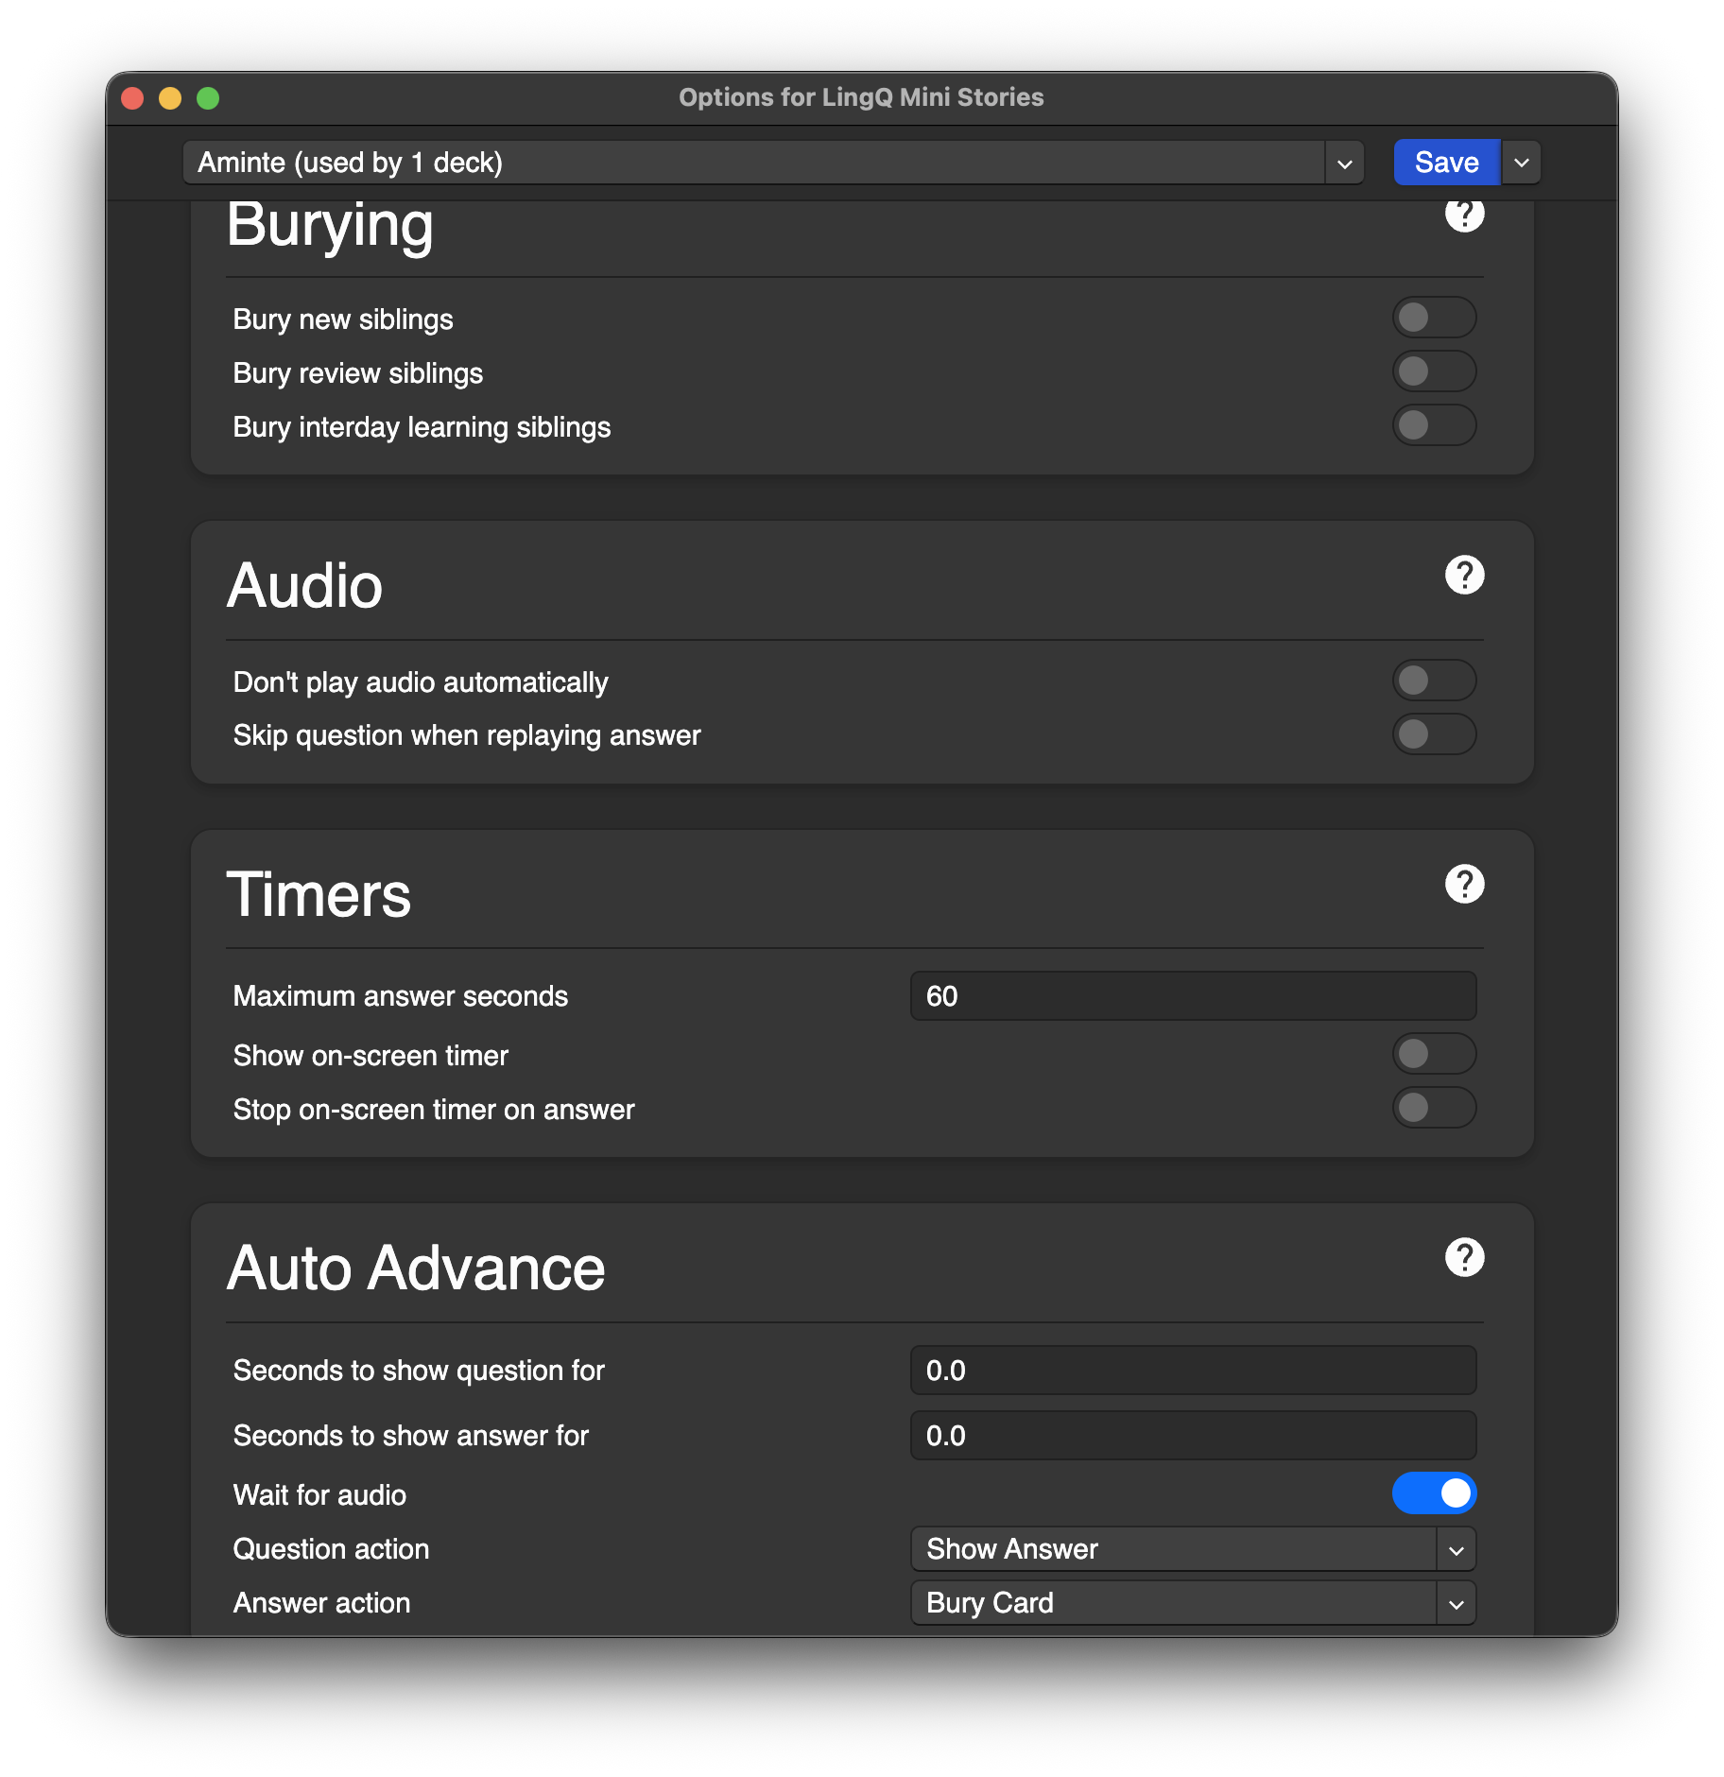
Task: Click the Timers section heading
Action: [319, 894]
